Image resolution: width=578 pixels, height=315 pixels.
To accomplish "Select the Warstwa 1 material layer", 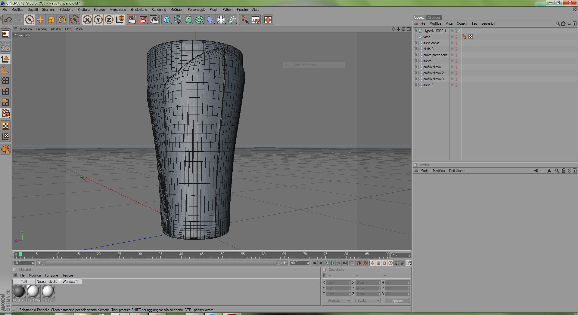I will click(x=70, y=282).
